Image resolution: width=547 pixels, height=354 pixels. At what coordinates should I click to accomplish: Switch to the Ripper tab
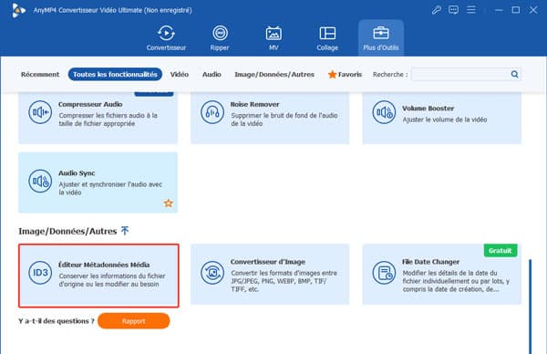[220, 37]
